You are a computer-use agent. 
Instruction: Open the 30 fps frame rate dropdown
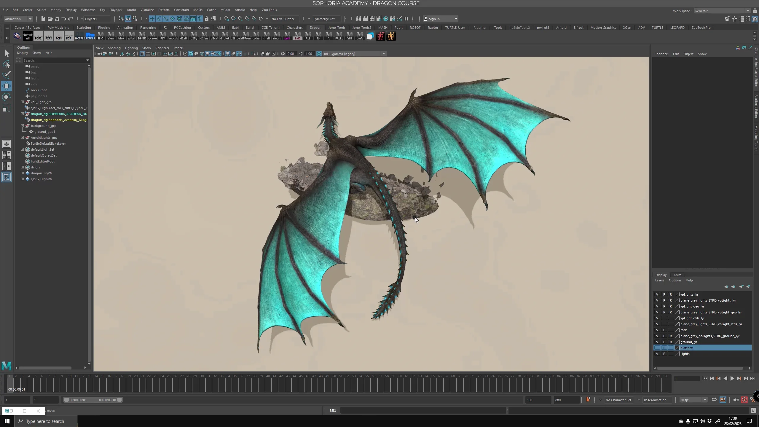(693, 400)
